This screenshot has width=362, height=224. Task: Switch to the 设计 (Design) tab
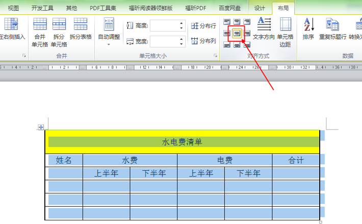[x=260, y=8]
